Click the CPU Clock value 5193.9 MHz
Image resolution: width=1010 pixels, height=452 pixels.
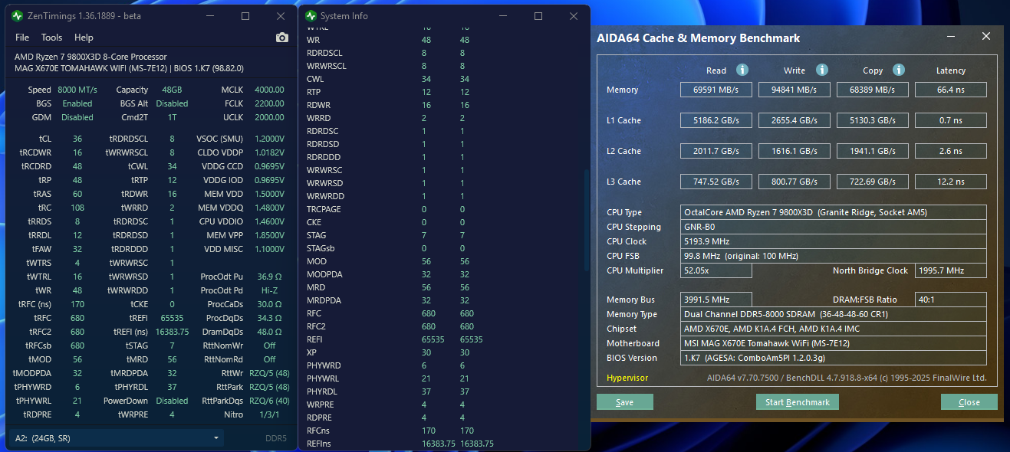pyautogui.click(x=834, y=241)
